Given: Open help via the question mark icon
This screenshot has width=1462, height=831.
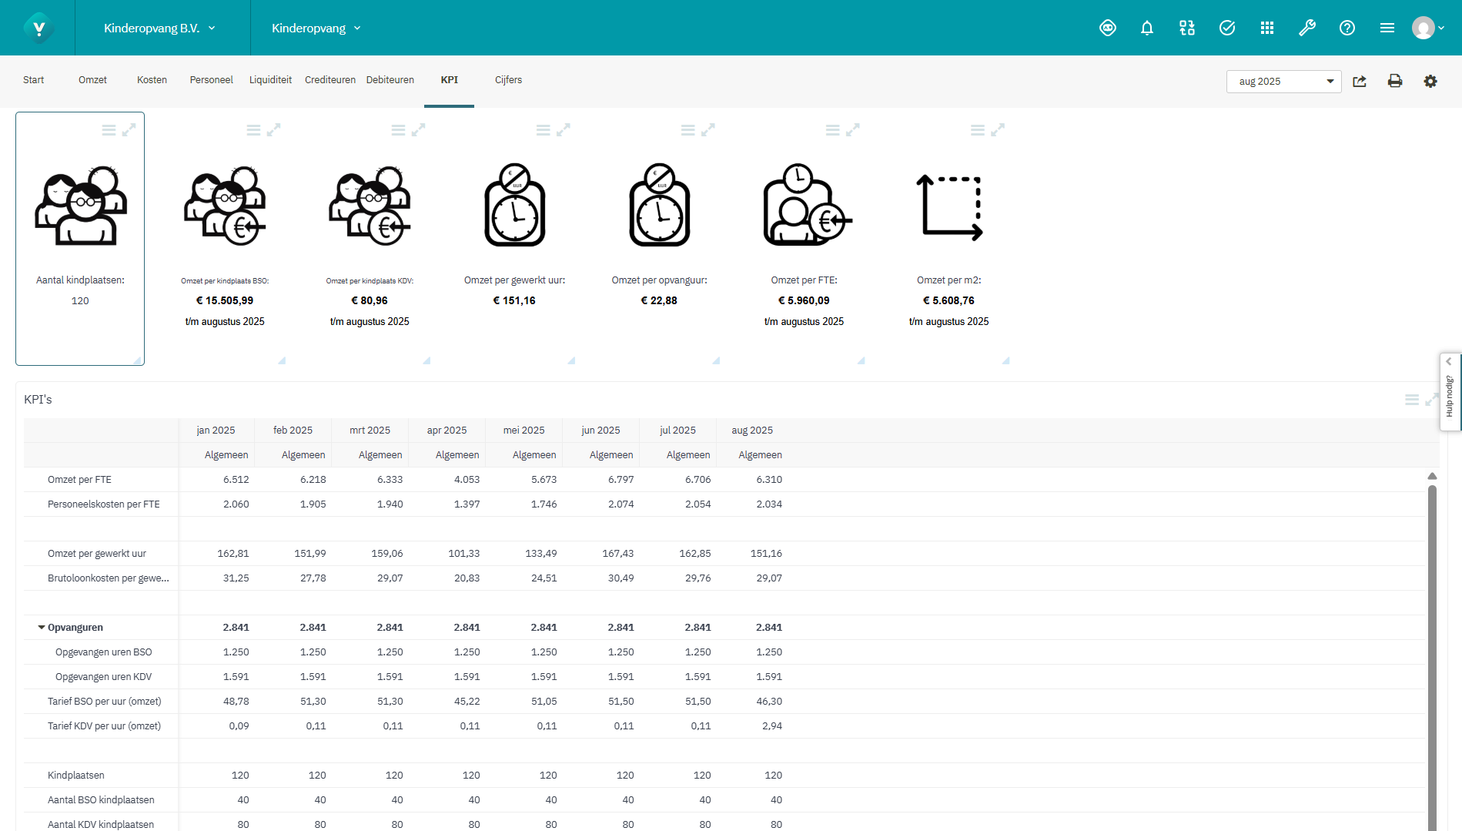Looking at the screenshot, I should (x=1347, y=28).
